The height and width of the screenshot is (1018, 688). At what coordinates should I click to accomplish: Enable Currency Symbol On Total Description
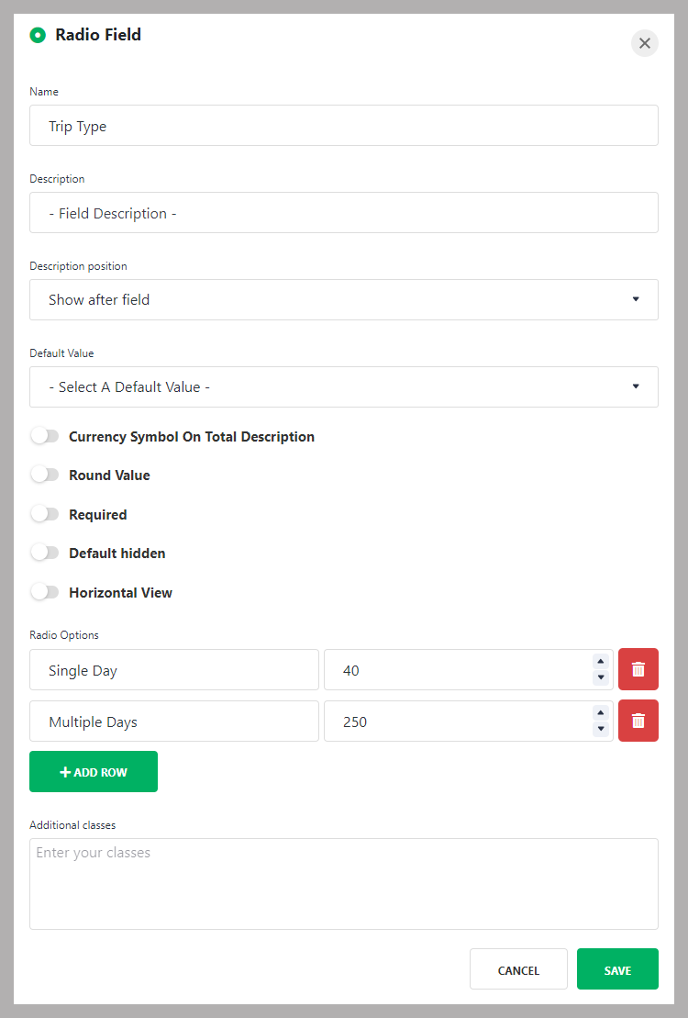point(45,436)
